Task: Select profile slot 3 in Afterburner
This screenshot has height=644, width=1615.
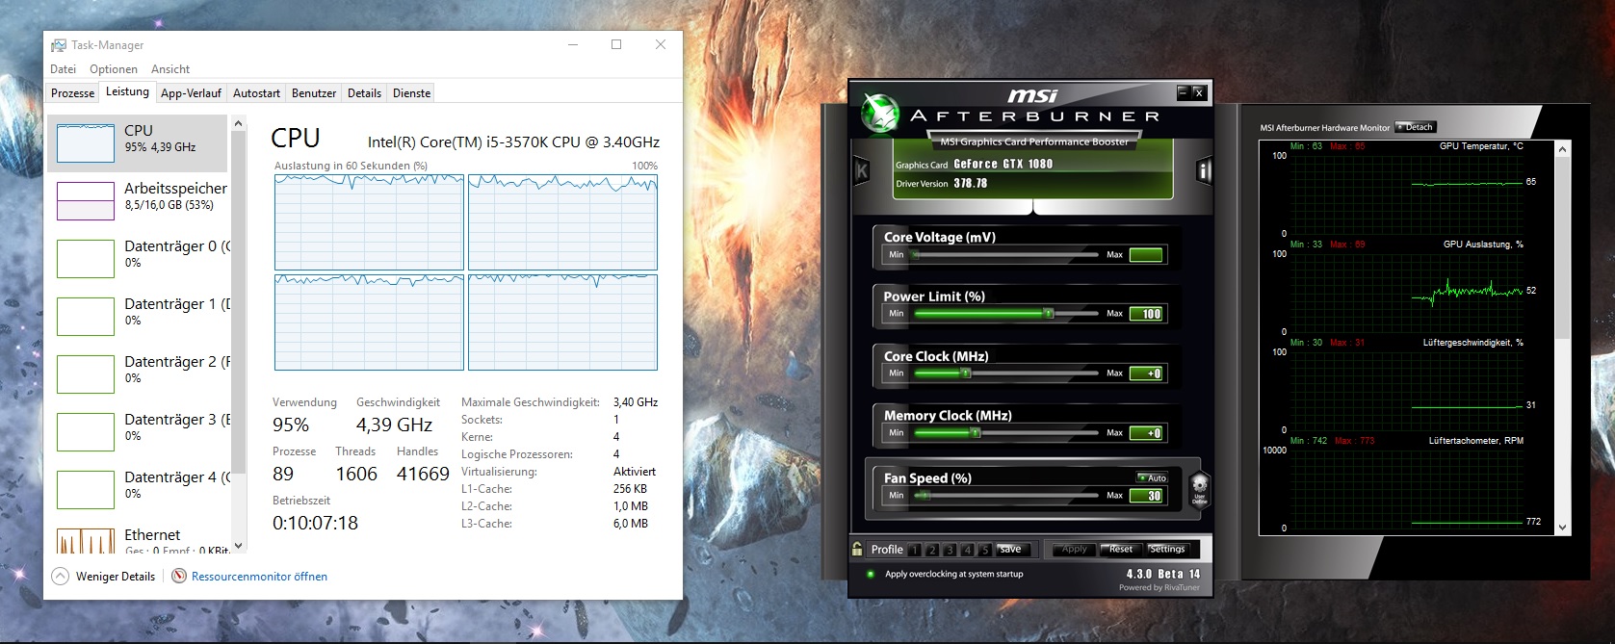Action: coord(950,550)
